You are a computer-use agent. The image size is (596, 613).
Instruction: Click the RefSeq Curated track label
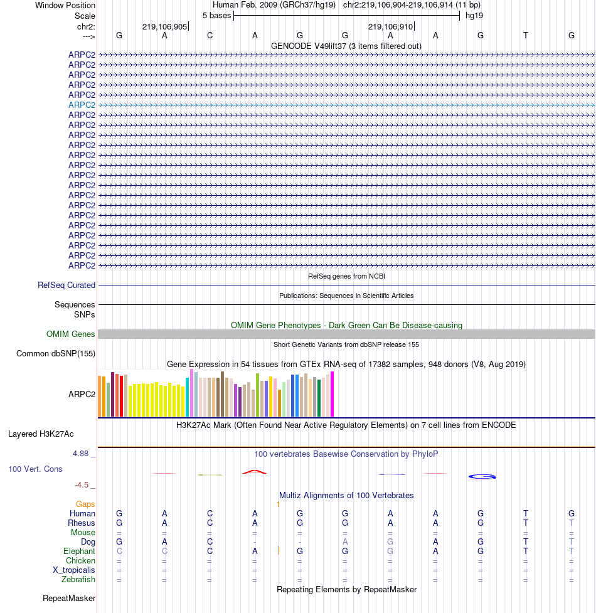tap(67, 285)
